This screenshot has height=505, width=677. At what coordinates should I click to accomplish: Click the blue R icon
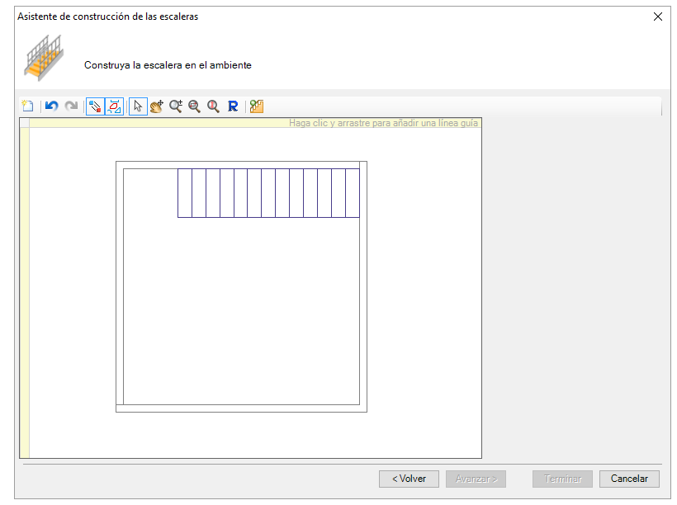(x=233, y=106)
